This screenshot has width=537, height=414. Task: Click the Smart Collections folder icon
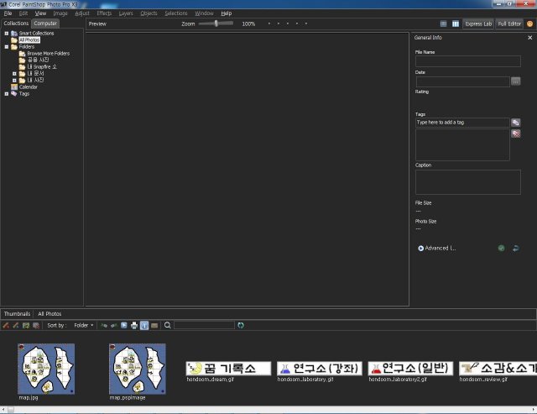point(14,34)
